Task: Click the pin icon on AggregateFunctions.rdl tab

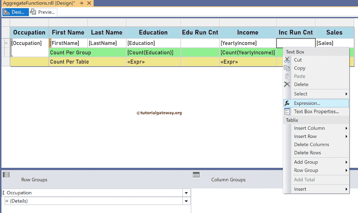Action: [81, 3]
